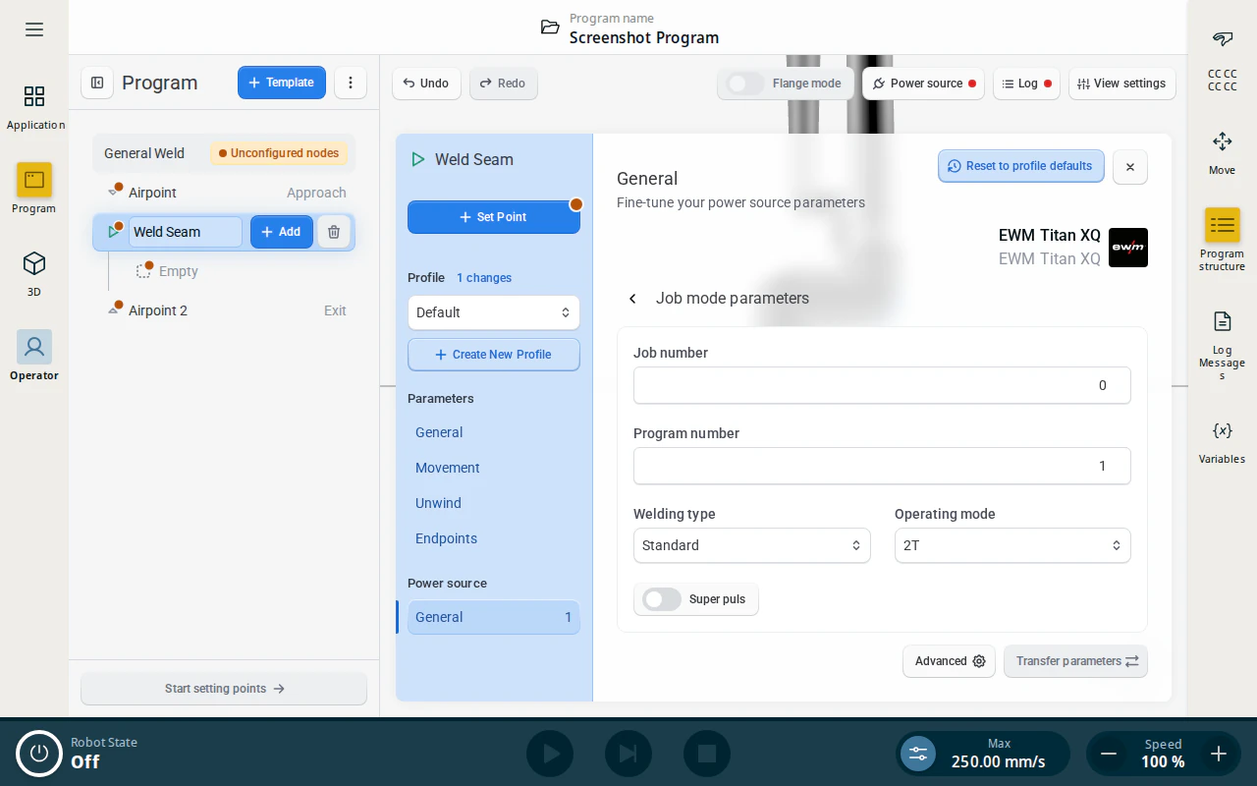Open the Move panel
The image size is (1257, 786).
click(1223, 152)
